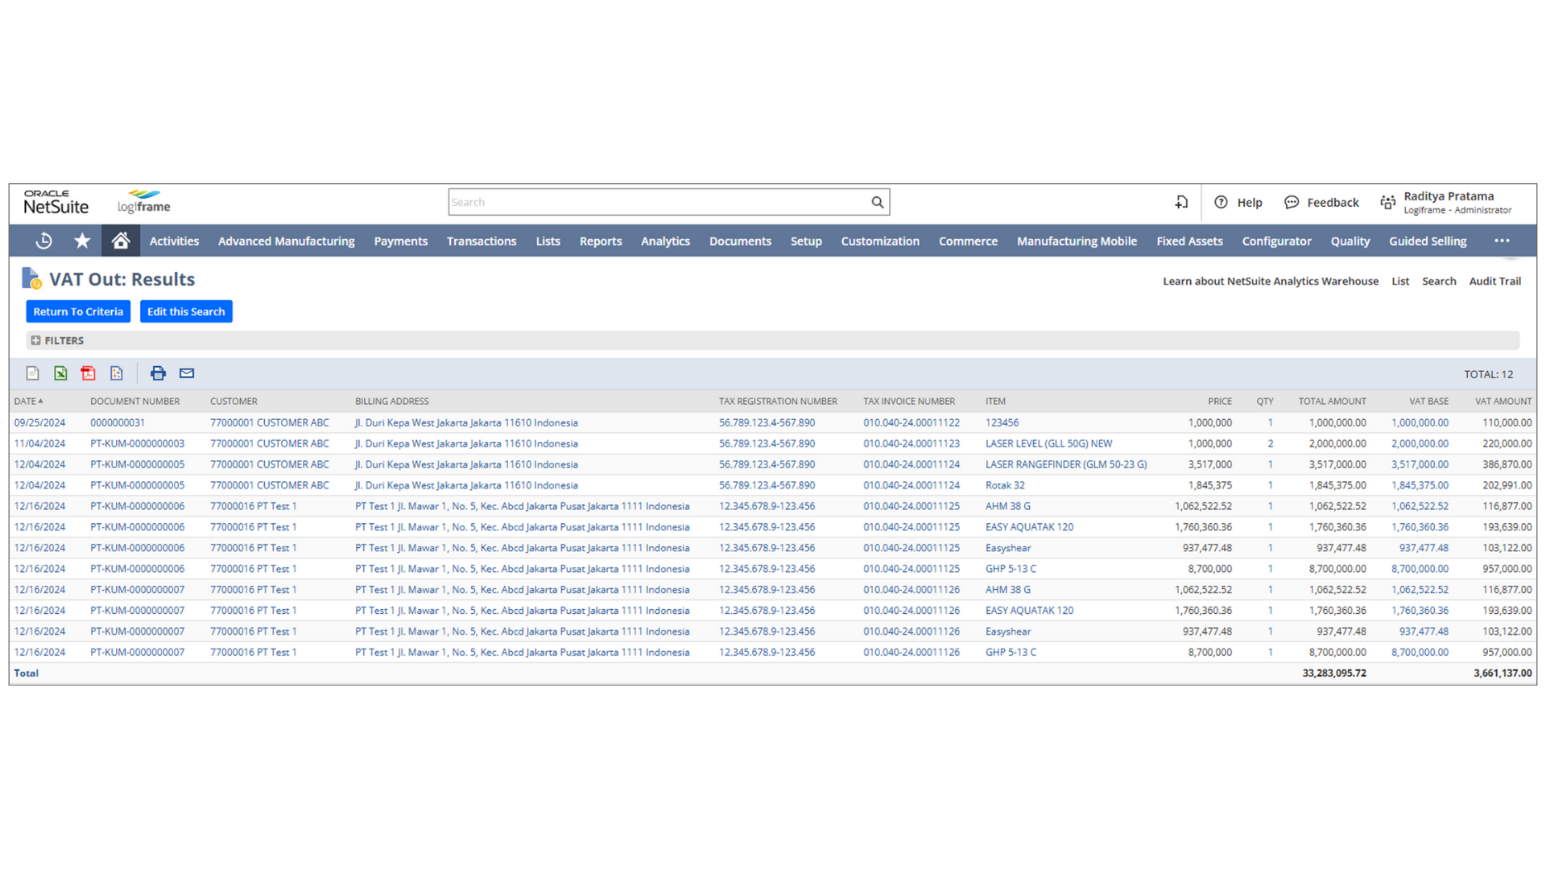Open tax invoice number 010.040-24.00011123
This screenshot has width=1546, height=869.
[x=911, y=443]
